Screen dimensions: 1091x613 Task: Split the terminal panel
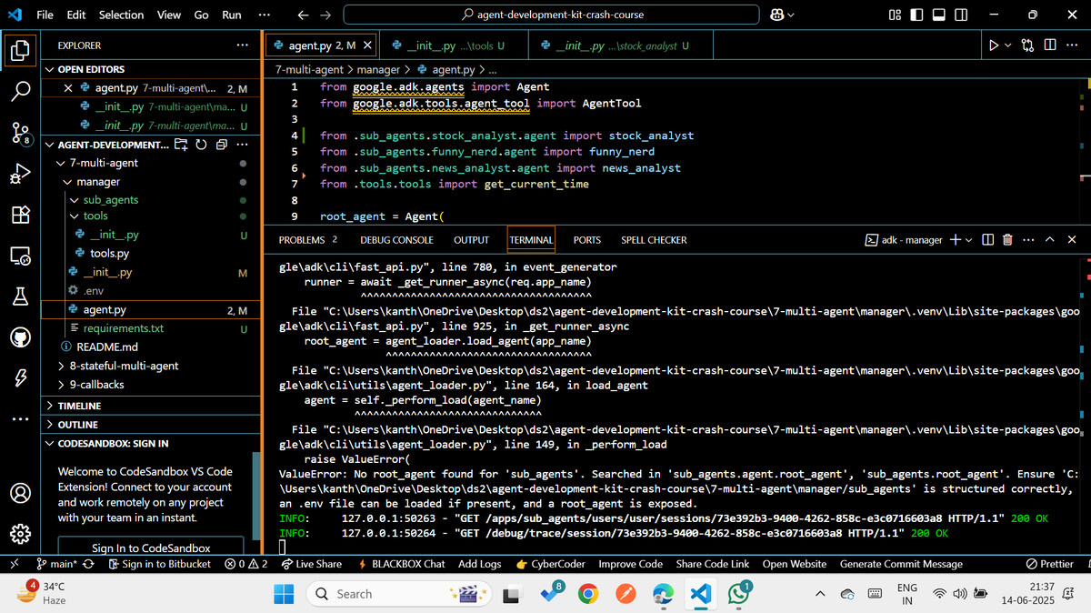click(987, 240)
